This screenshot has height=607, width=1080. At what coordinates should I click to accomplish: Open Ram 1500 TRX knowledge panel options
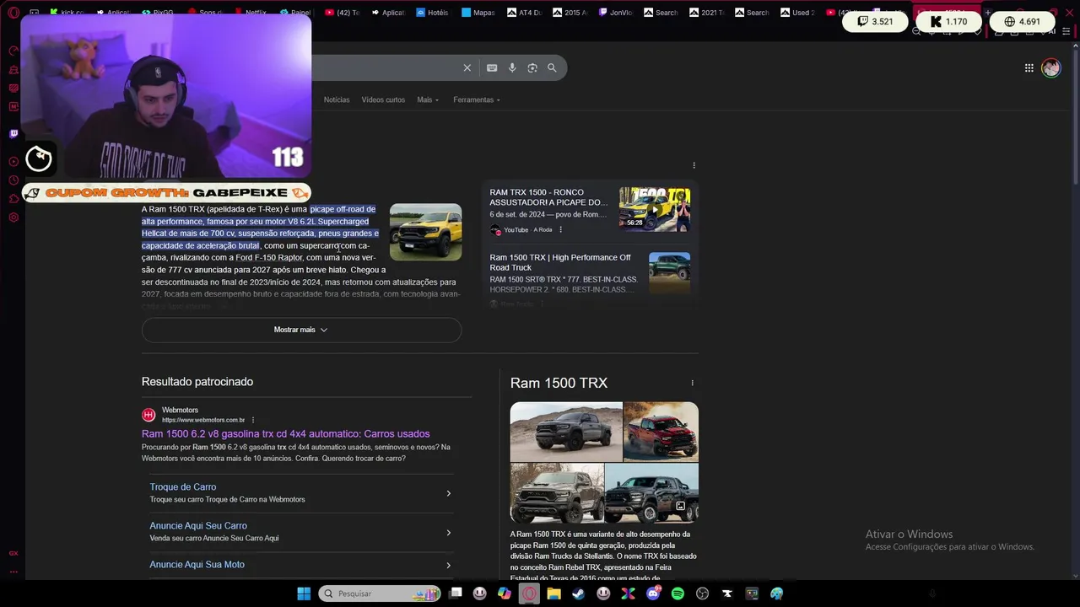[692, 383]
